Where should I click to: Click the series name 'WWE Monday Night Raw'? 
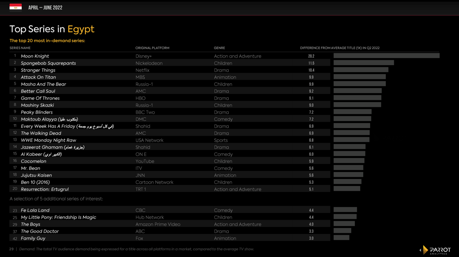coord(49,140)
